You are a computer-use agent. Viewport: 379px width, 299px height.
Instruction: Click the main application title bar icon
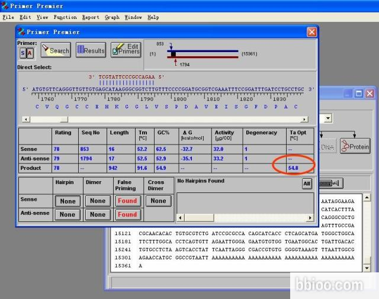[5, 5]
